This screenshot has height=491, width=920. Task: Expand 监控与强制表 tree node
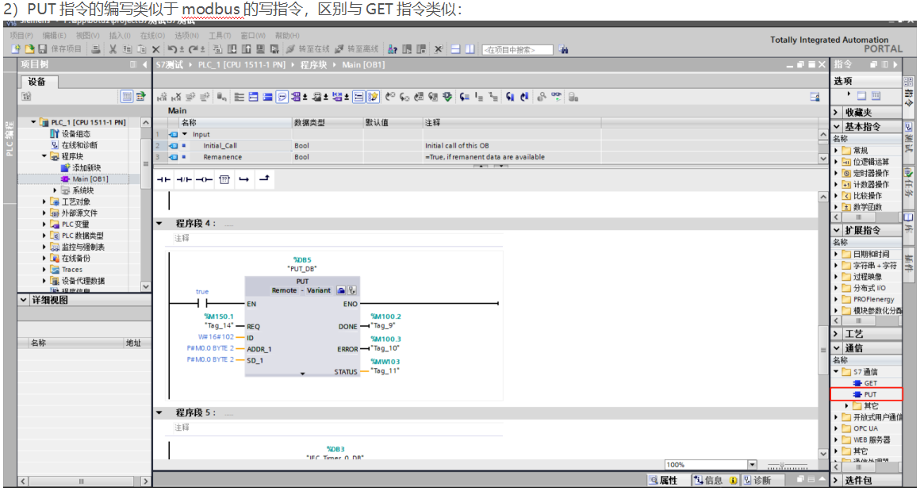pos(44,247)
